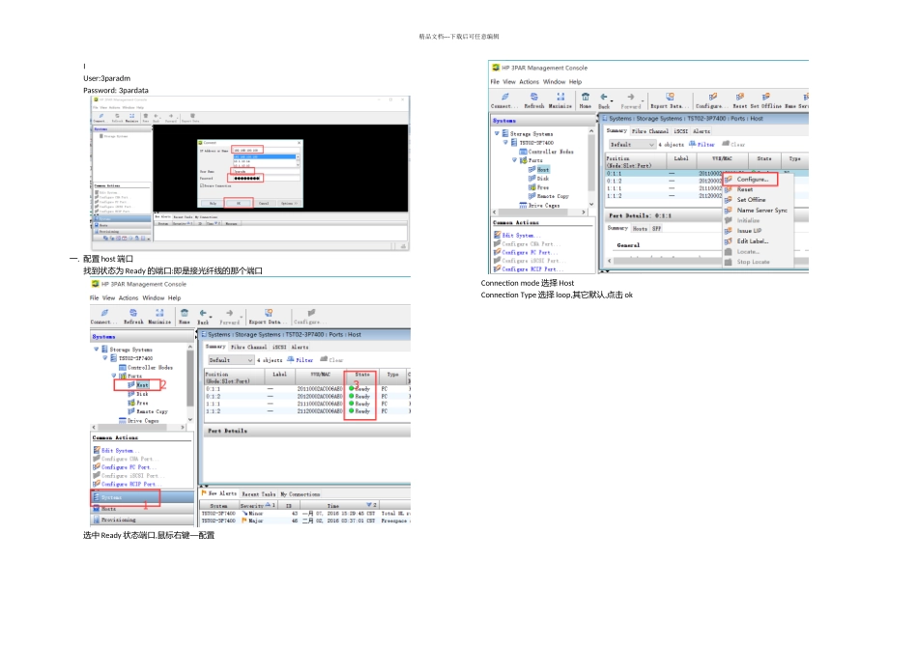Image resolution: width=918 pixels, height=649 pixels.
Task: Open SFP tab under Port Details 0:1:1
Action: point(657,229)
